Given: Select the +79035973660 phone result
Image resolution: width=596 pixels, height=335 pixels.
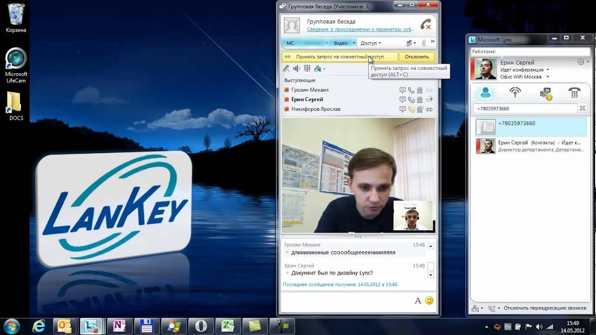Looking at the screenshot, I should [531, 127].
